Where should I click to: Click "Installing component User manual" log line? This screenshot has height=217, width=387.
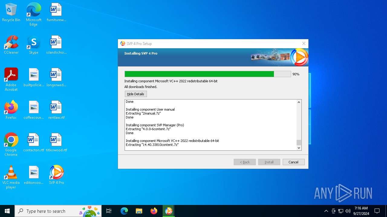coord(150,109)
